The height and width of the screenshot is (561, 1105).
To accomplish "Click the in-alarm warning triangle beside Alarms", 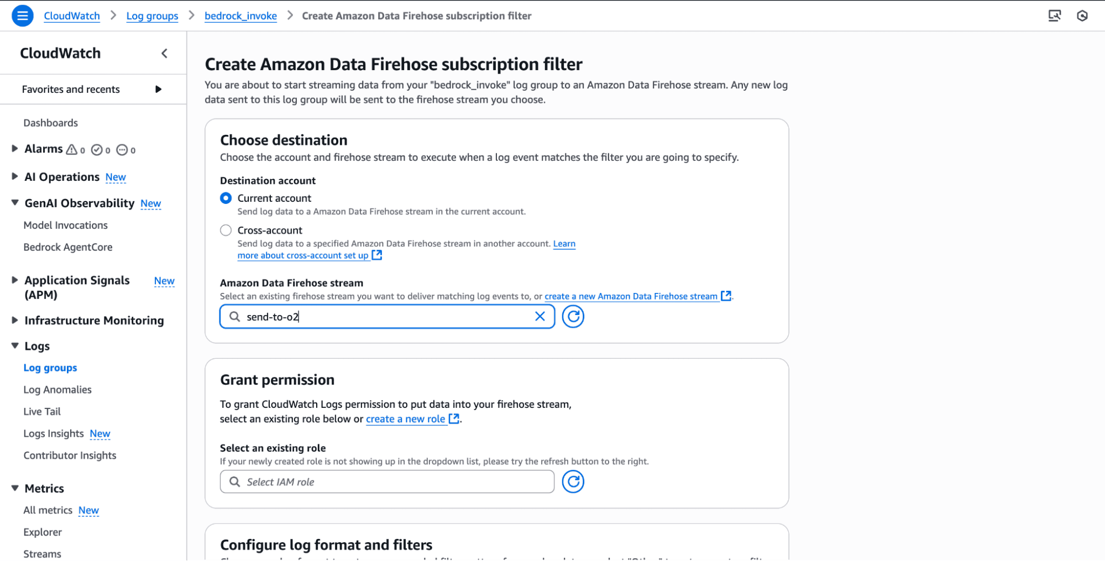I will point(72,149).
